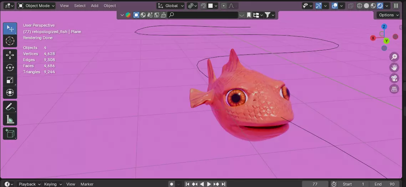The image size is (406, 187).
Task: Jump to the last frame
Action: pyautogui.click(x=223, y=184)
